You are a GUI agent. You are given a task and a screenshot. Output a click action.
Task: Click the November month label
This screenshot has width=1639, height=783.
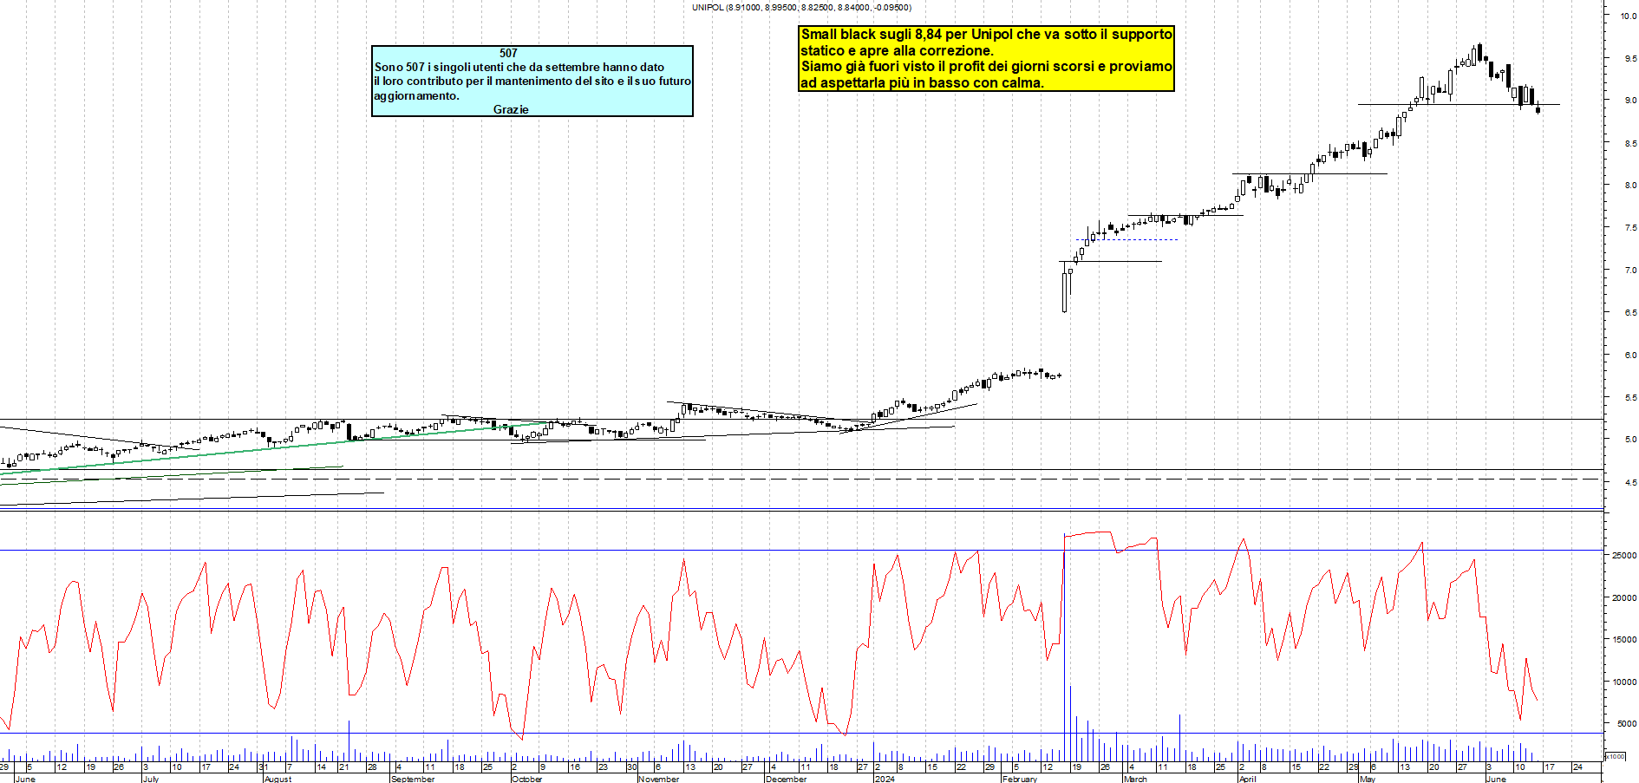point(658,779)
